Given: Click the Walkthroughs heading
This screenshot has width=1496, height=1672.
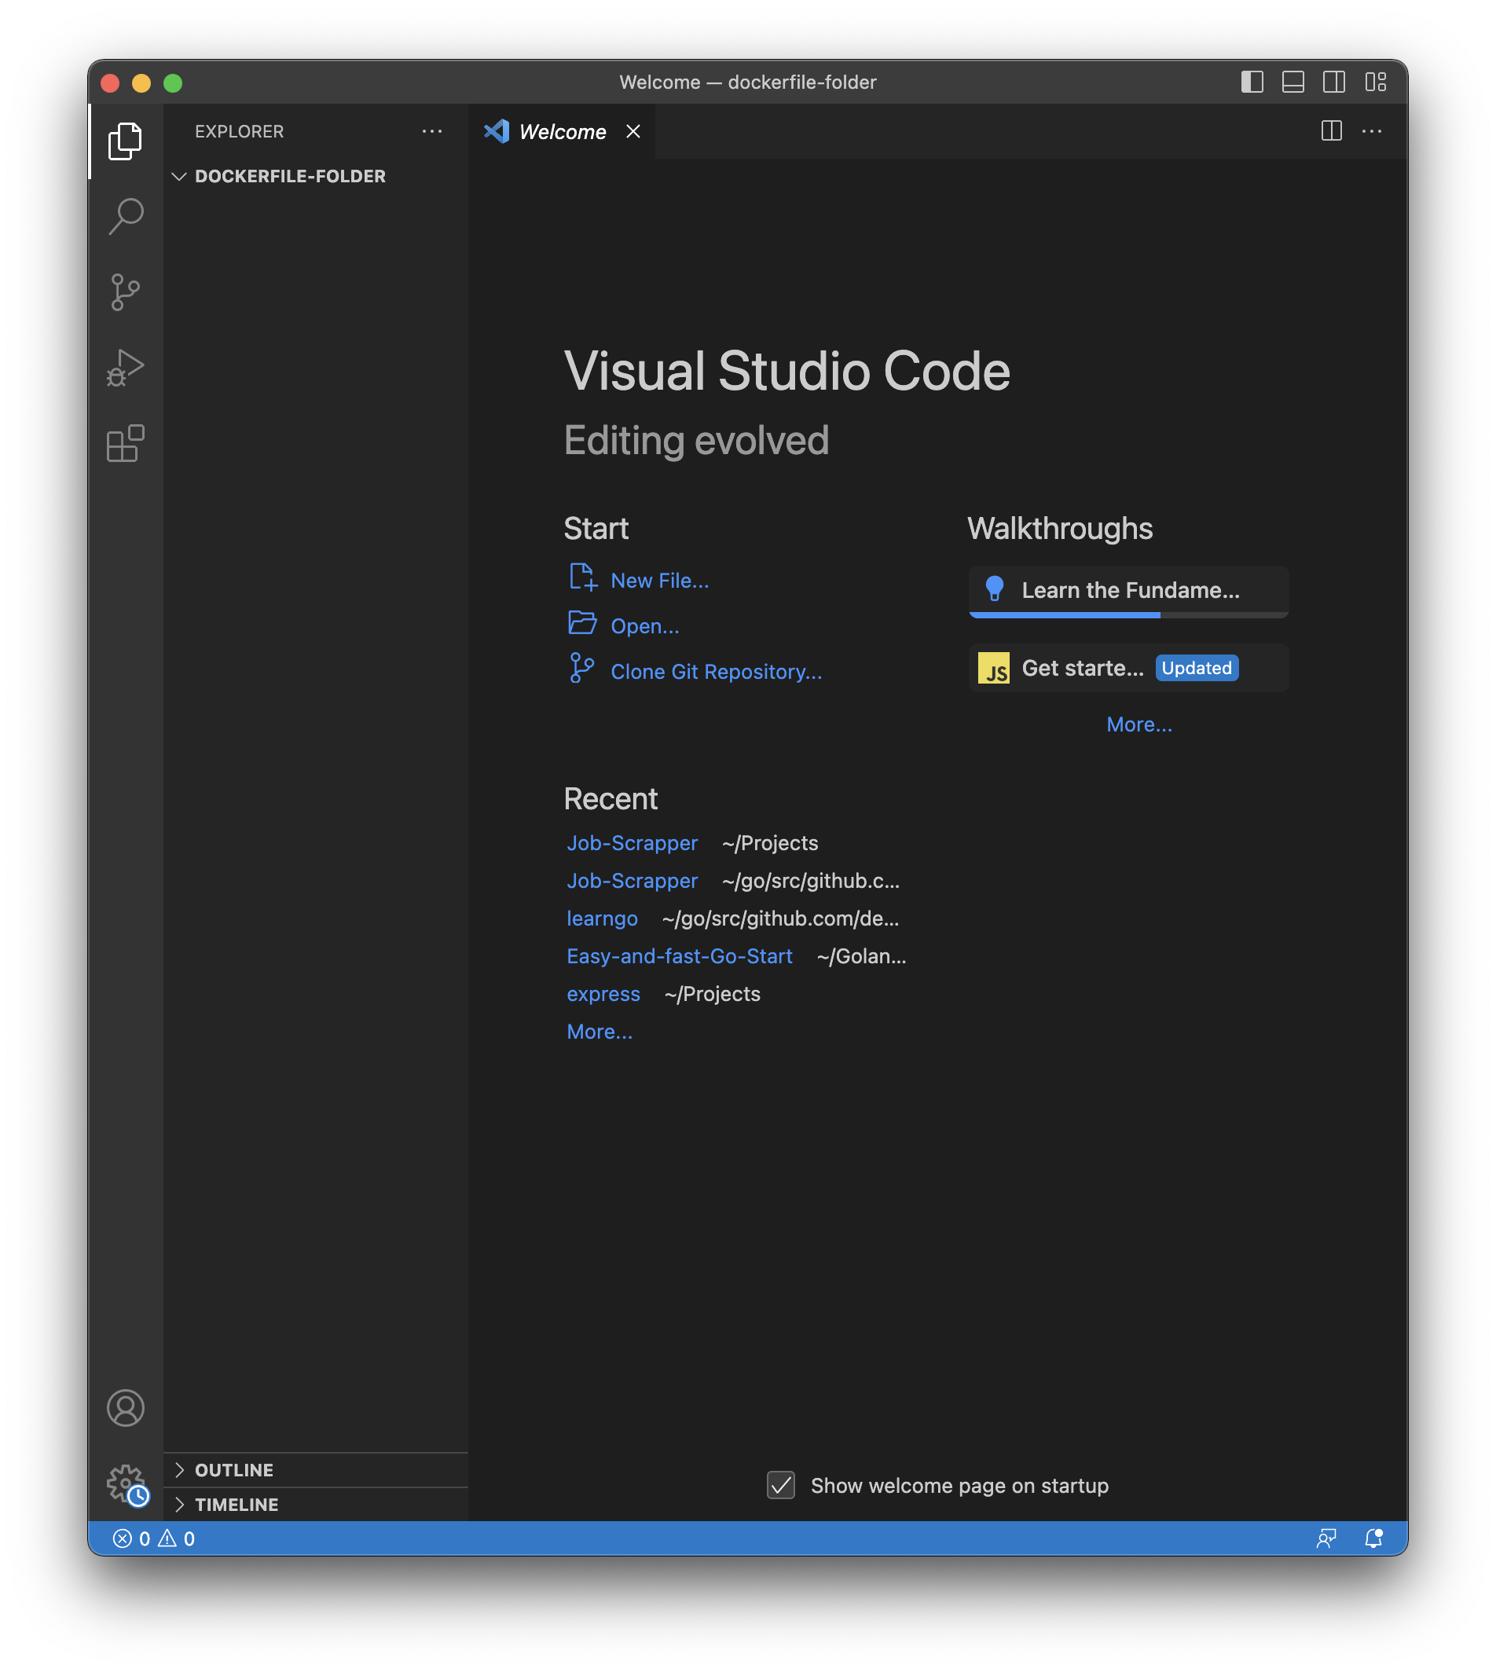Looking at the screenshot, I should point(1059,529).
